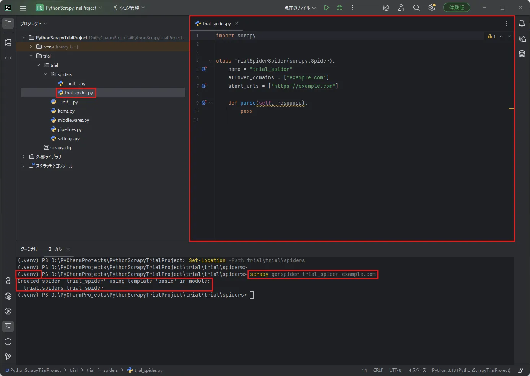
Task: Click the 体験版 trial button
Action: [457, 8]
